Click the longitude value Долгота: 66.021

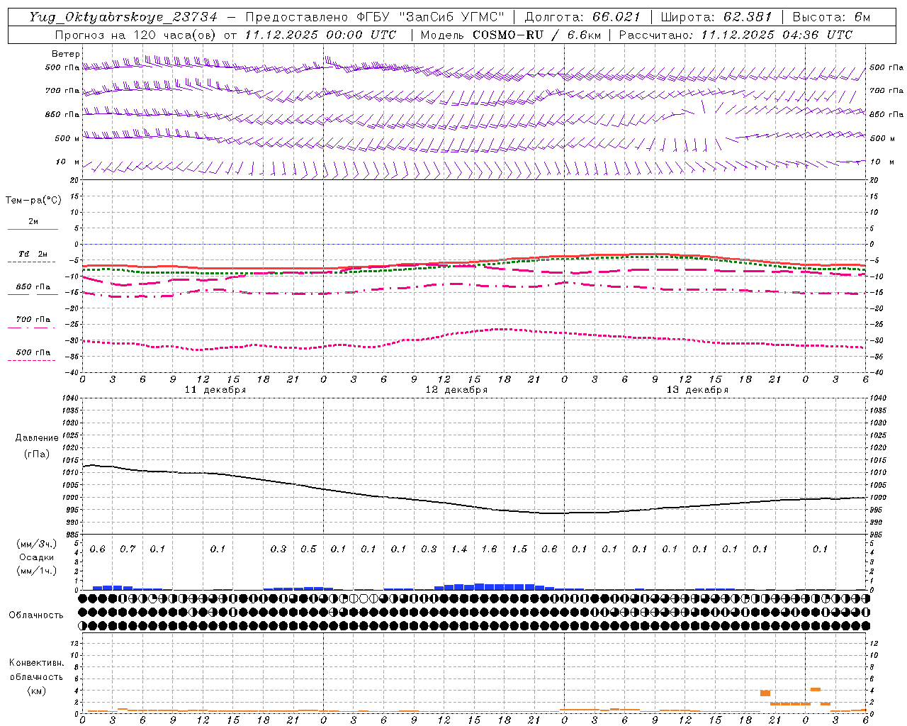click(582, 17)
